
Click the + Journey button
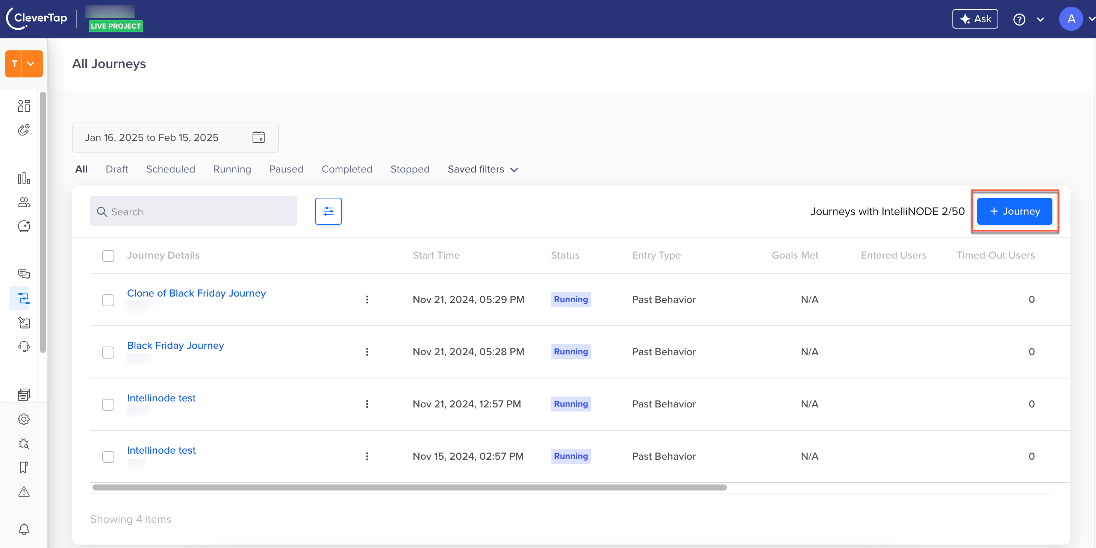click(x=1014, y=211)
